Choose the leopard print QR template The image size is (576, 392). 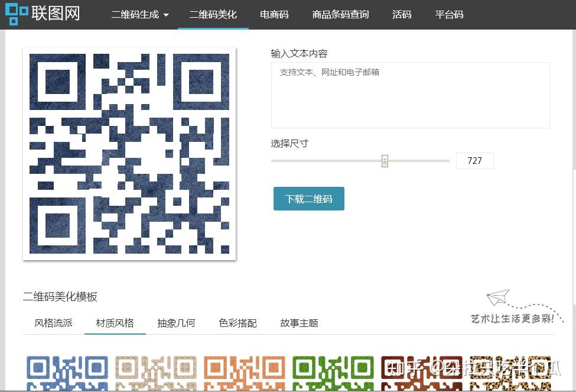pyautogui.click(x=510, y=372)
